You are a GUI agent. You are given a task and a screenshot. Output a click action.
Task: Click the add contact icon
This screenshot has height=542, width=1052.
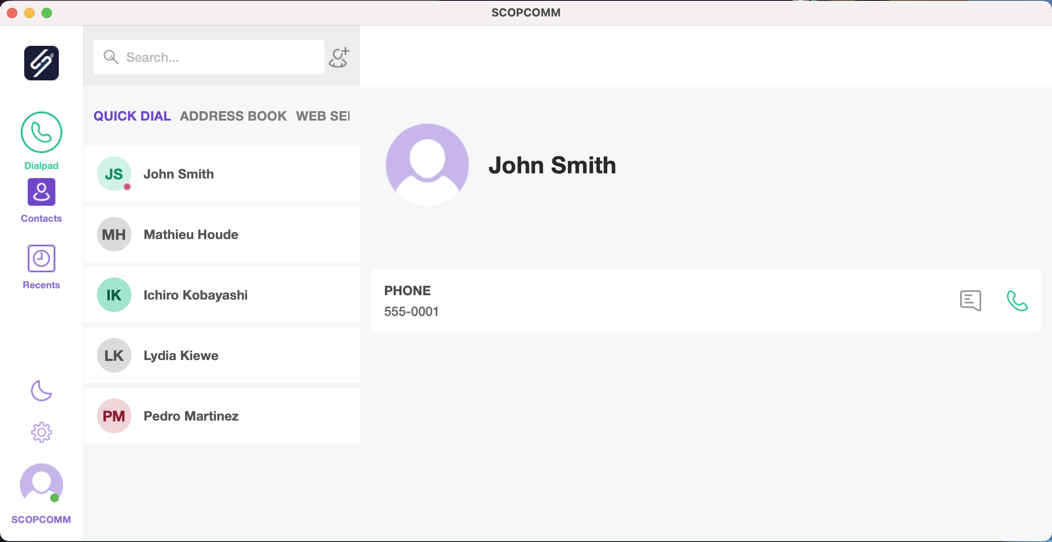tap(339, 57)
